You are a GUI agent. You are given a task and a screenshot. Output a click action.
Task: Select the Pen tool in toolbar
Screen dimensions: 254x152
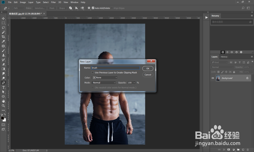(3, 83)
